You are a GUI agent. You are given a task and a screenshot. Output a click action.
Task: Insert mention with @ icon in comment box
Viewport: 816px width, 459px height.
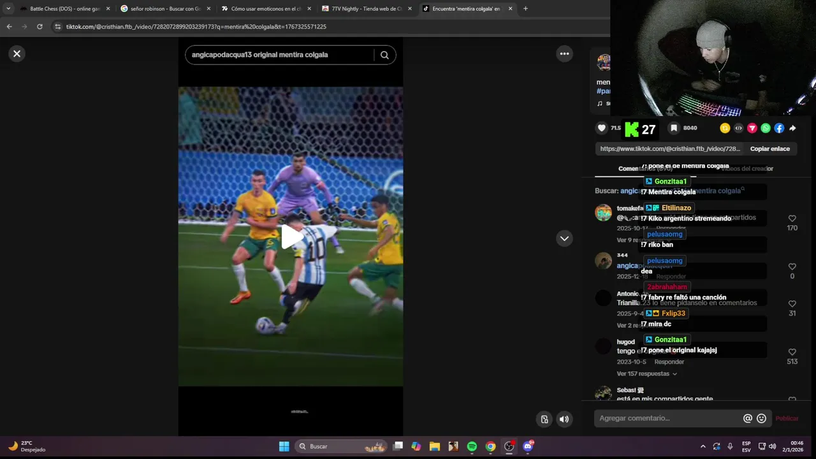(x=748, y=418)
